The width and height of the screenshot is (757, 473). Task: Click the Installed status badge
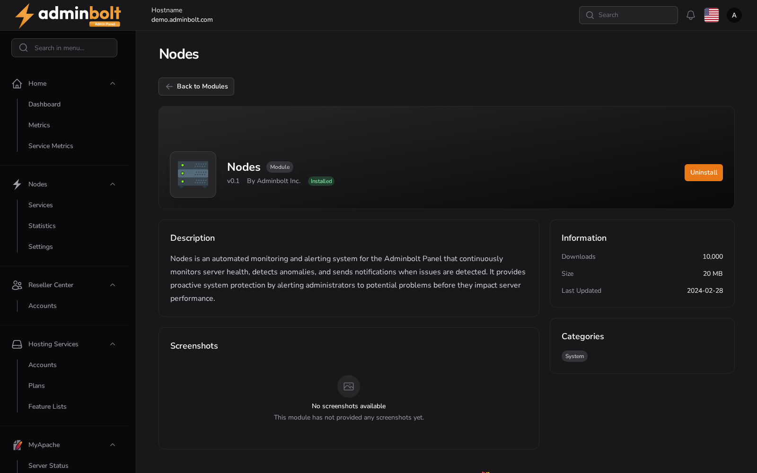tap(321, 181)
